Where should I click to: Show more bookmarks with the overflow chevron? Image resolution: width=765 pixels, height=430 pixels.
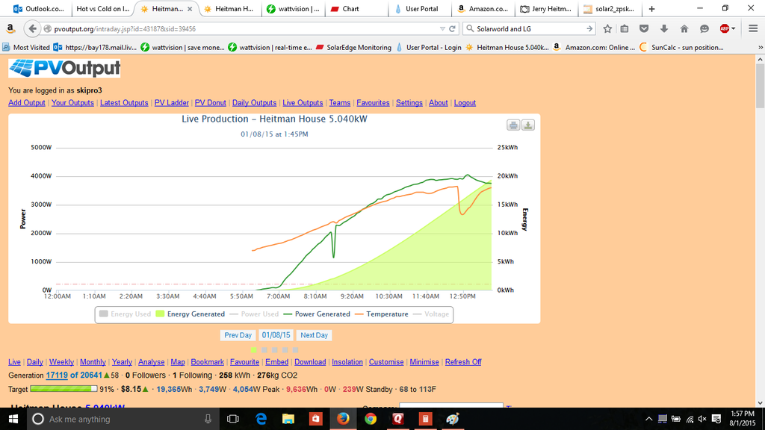coord(760,47)
